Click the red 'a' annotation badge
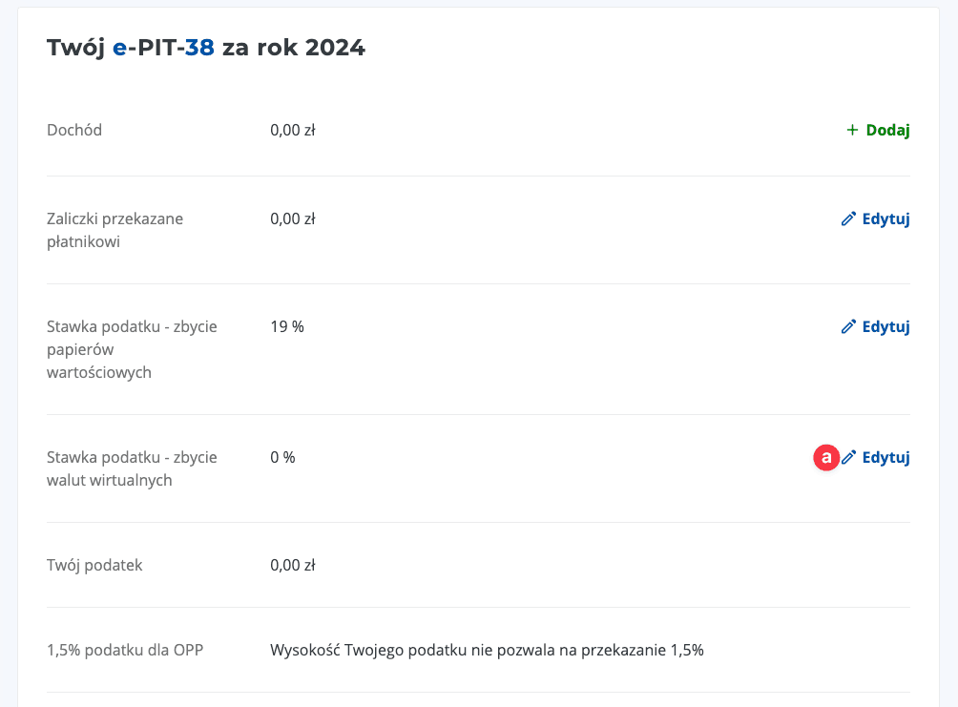The height and width of the screenshot is (707, 958). (826, 457)
